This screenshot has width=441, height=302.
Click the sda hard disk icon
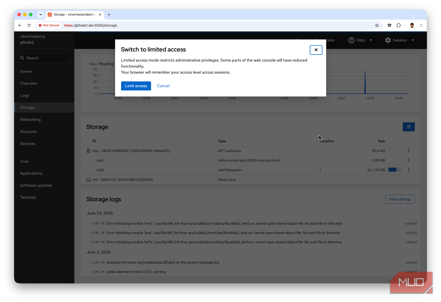[88, 151]
